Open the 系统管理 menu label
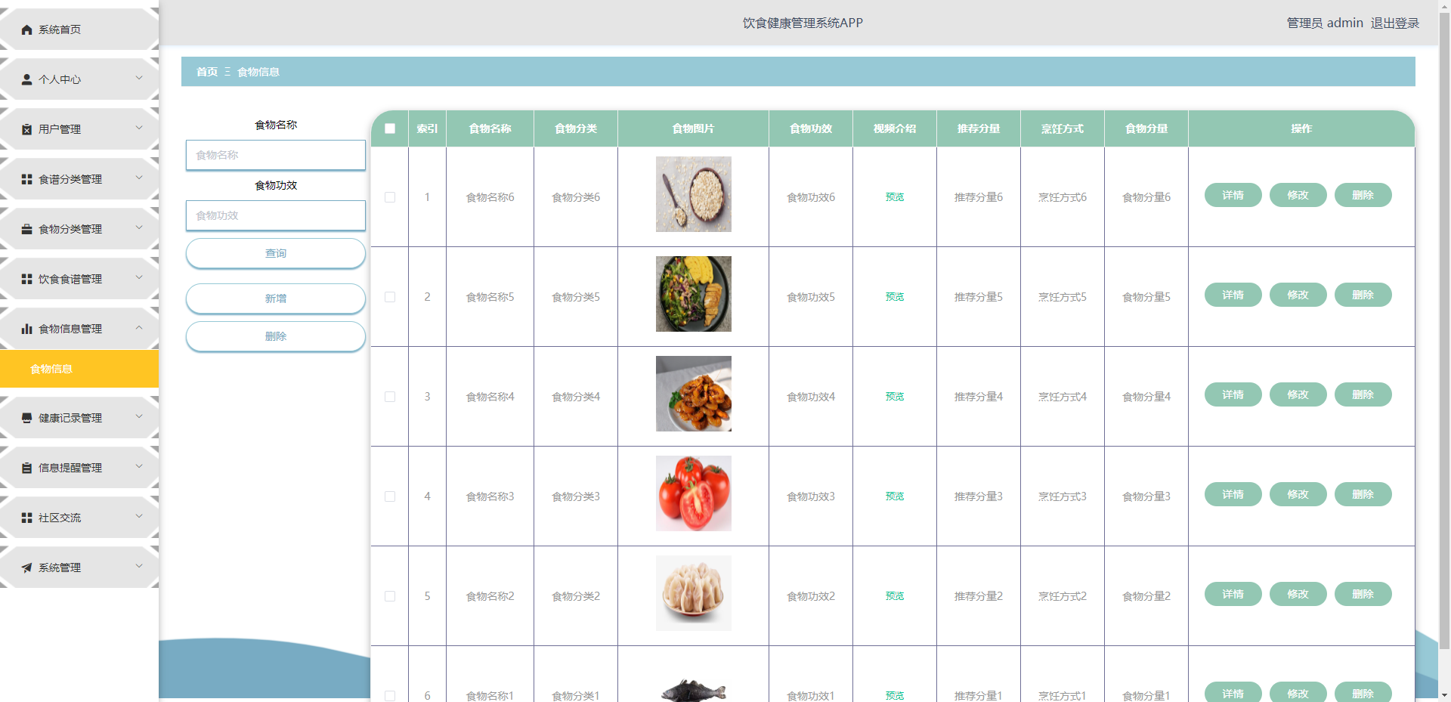 coord(60,567)
